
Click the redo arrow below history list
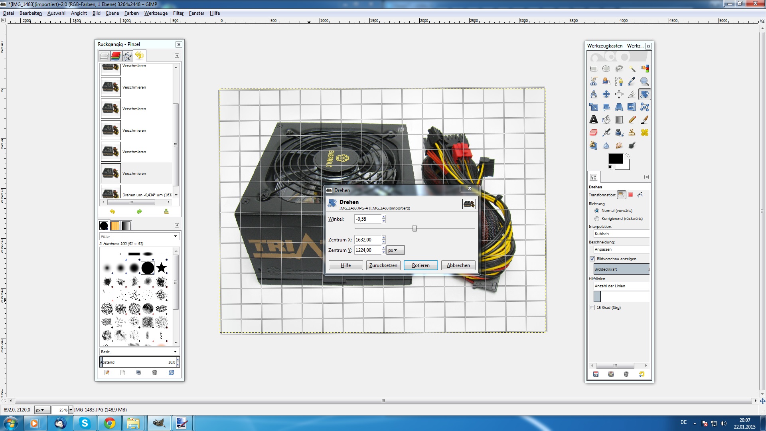pos(139,212)
